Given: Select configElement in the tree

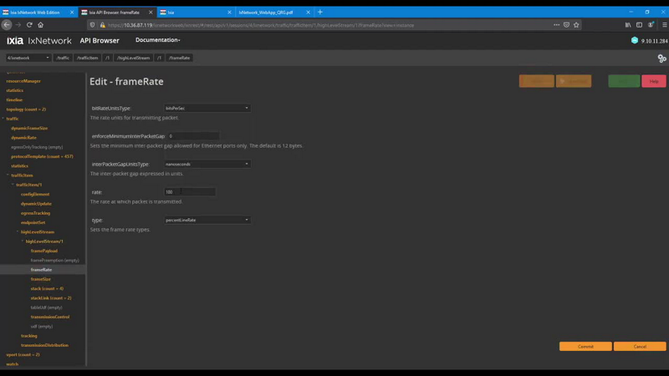Looking at the screenshot, I should pos(35,194).
